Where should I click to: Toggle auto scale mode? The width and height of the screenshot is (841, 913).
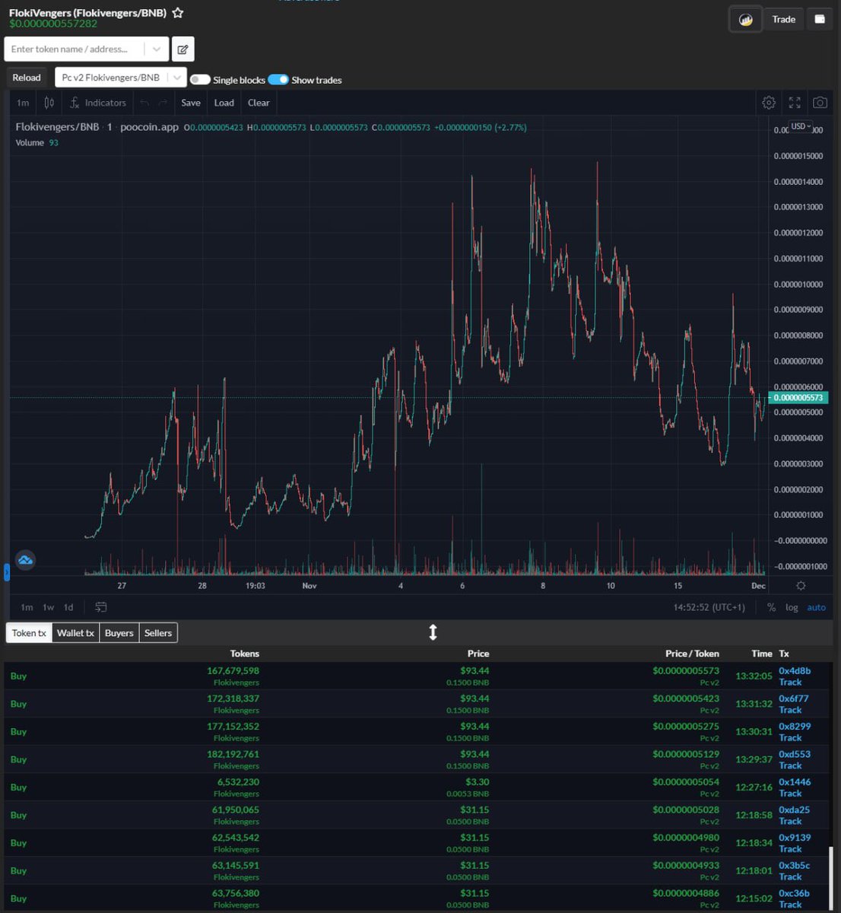click(x=816, y=607)
